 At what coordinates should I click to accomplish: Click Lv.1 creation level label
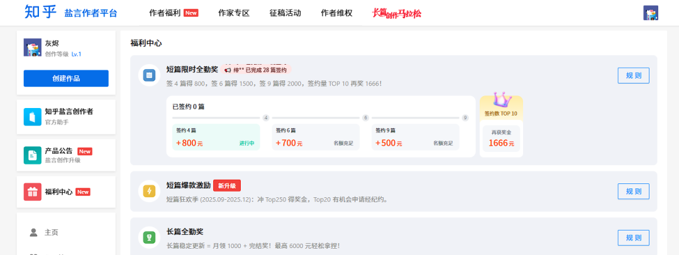pos(76,54)
